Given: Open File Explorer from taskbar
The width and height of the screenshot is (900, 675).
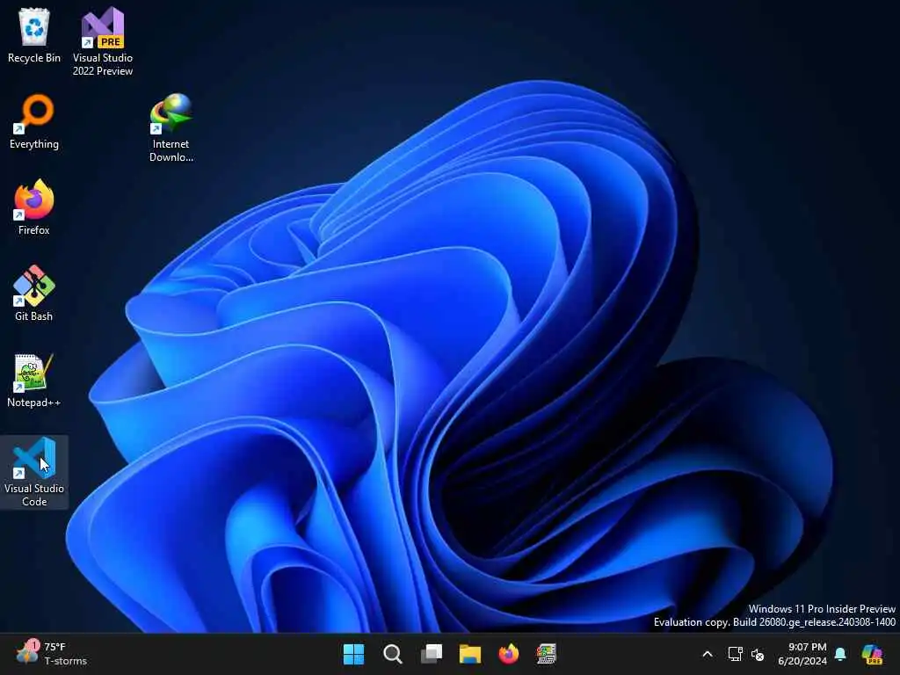Looking at the screenshot, I should (470, 654).
